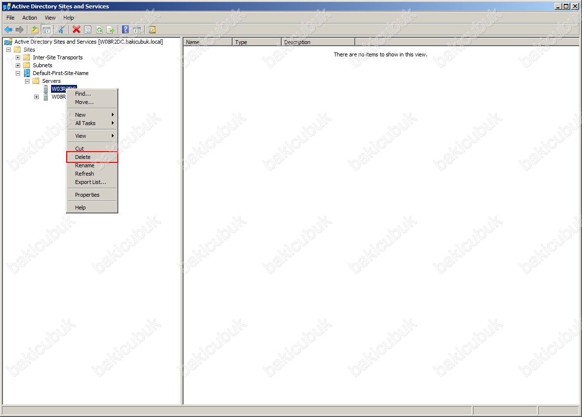Choose Properties from context menu

pos(92,195)
